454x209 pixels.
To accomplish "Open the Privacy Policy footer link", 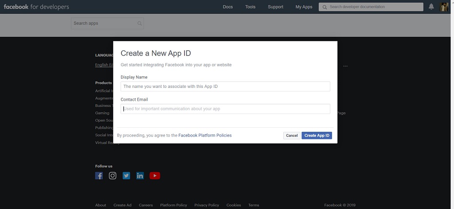I will 207,205.
